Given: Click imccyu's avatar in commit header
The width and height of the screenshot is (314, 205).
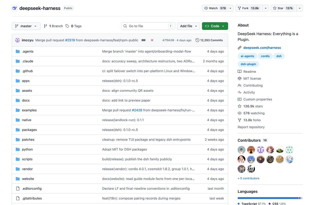Looking at the screenshot, I should coord(18,40).
